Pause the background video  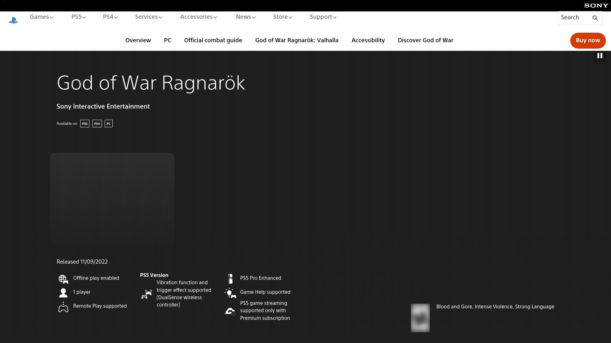coord(600,56)
